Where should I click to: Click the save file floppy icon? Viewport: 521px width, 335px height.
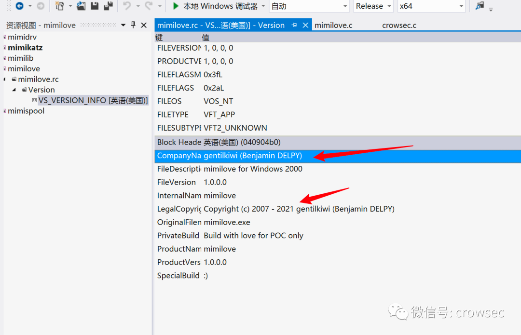click(x=95, y=6)
